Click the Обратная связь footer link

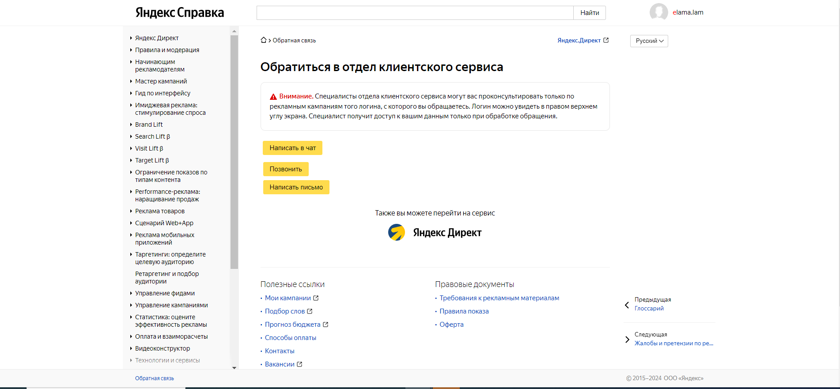point(155,378)
